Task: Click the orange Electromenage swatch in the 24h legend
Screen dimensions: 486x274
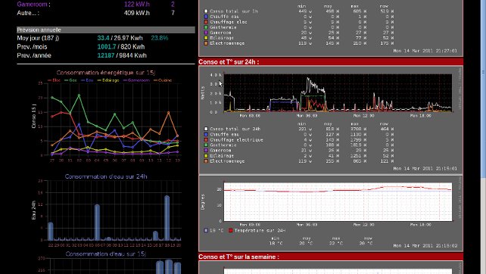Action: [x=206, y=161]
